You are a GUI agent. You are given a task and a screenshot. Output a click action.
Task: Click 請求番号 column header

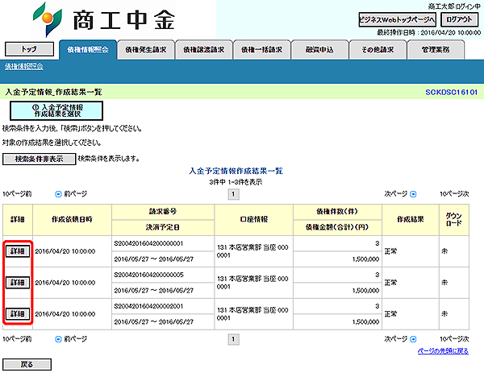[163, 212]
